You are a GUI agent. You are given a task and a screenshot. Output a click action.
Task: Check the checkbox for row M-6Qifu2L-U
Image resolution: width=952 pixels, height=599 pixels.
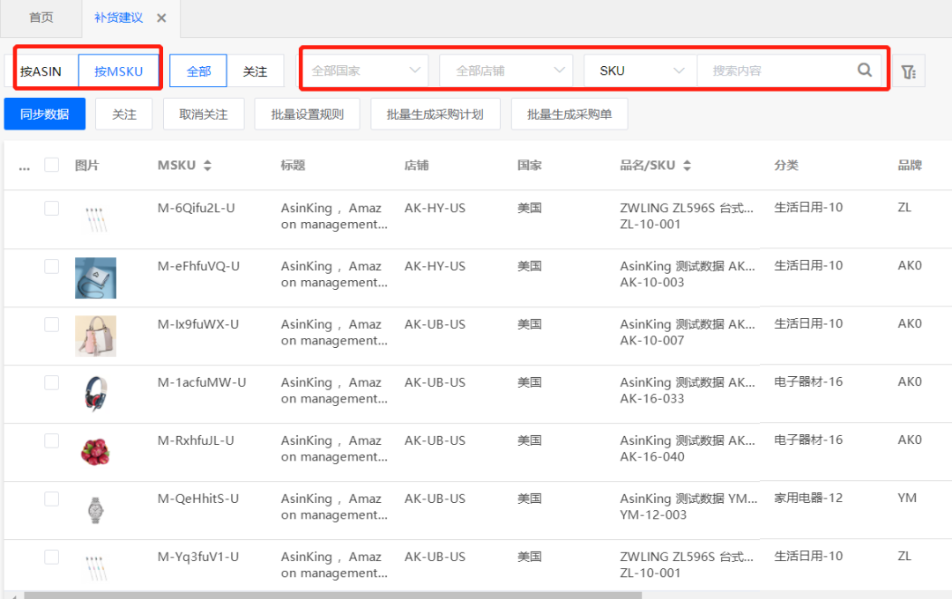(51, 208)
